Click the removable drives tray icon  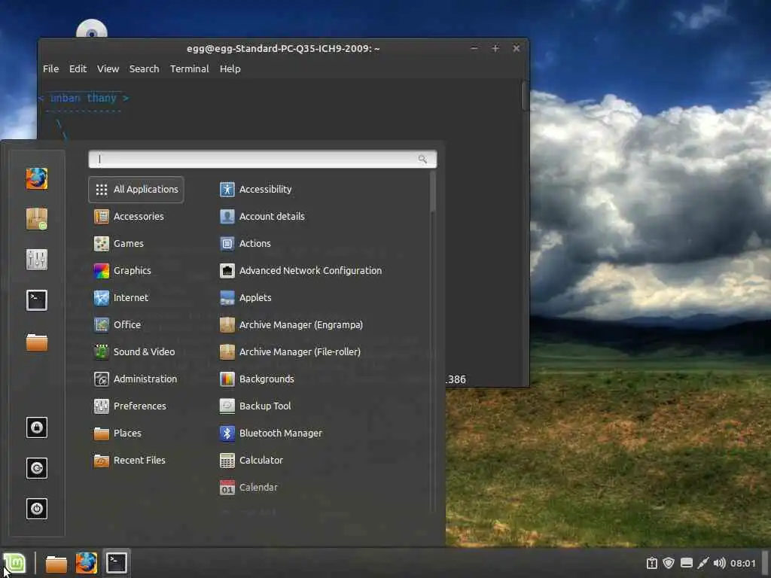[687, 563]
